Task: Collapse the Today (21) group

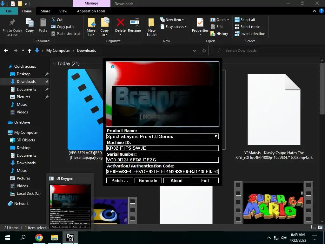Action: point(54,64)
